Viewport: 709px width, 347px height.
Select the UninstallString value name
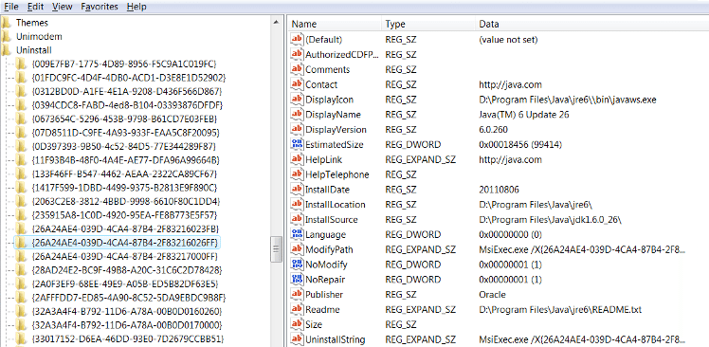(x=336, y=339)
